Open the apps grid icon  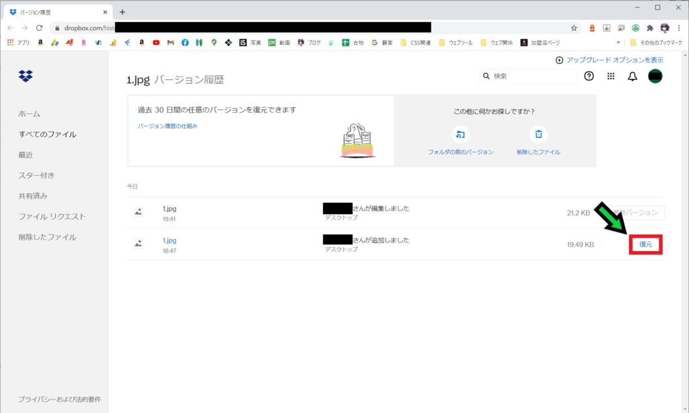[611, 77]
